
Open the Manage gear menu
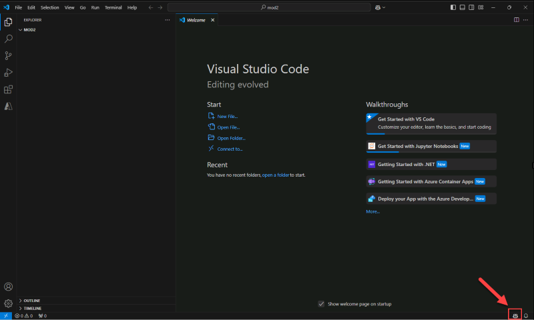pos(9,303)
